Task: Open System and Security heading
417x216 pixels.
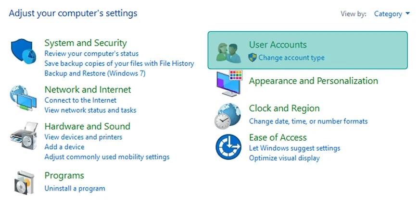Action: 86,43
